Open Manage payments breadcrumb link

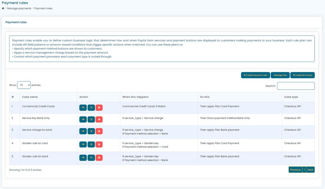point(19,8)
